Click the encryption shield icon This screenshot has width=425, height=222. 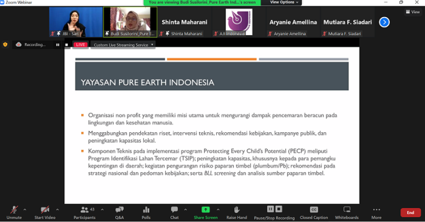[x=5, y=45]
